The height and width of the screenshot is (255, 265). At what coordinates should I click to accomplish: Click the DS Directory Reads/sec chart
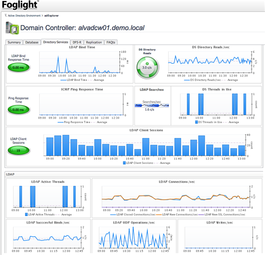[x=210, y=62]
